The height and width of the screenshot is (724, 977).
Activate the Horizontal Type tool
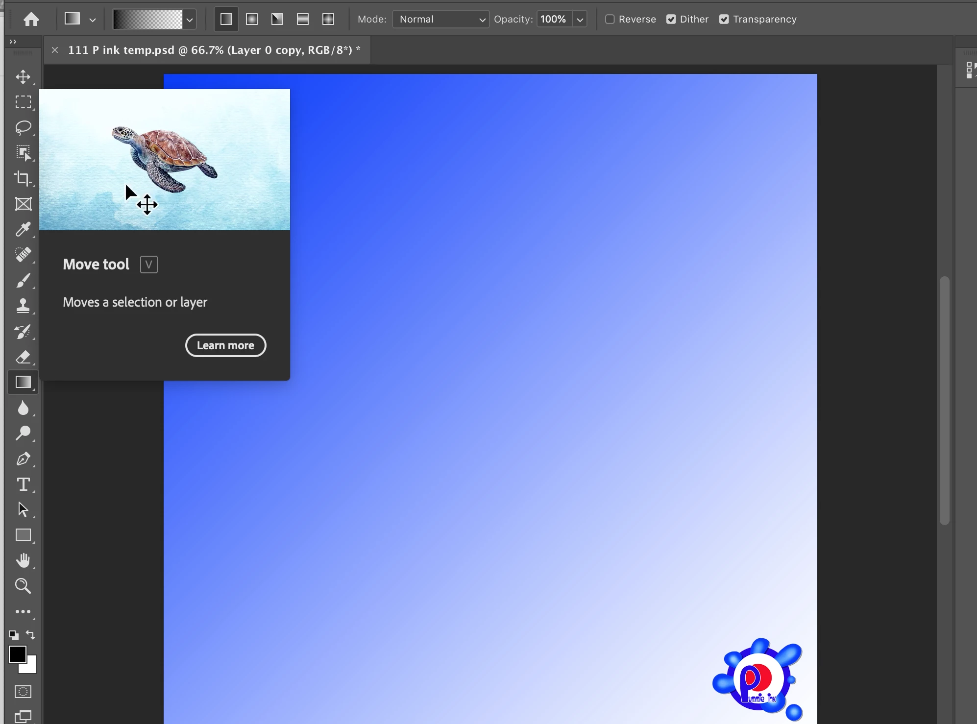coord(23,484)
